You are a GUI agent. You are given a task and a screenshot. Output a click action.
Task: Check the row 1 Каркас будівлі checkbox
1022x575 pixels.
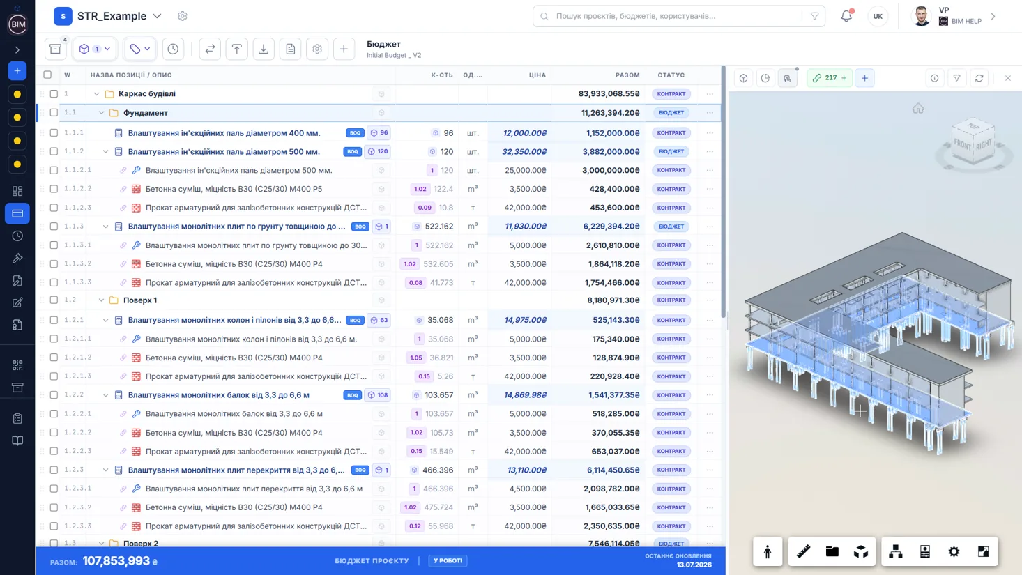pyautogui.click(x=54, y=93)
